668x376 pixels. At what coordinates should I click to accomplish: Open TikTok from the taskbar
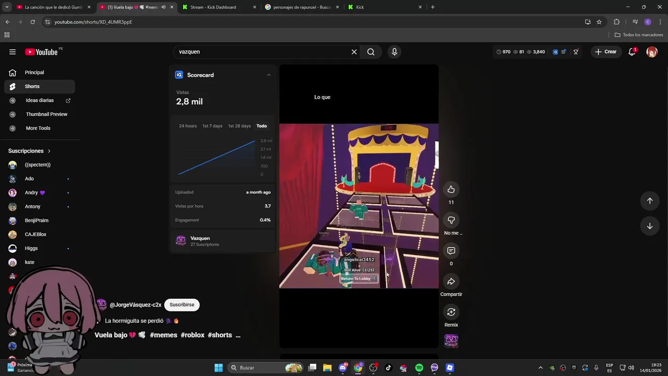(x=388, y=368)
